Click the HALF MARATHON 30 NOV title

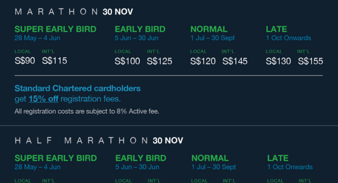coord(99,141)
